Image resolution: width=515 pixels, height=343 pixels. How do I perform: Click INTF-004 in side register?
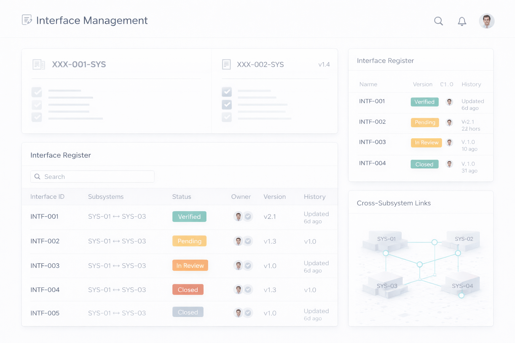pyautogui.click(x=372, y=163)
